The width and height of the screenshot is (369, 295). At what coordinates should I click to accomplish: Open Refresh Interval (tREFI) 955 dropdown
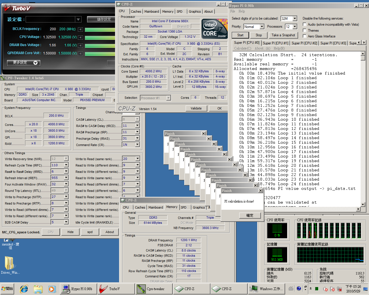click(x=66, y=178)
